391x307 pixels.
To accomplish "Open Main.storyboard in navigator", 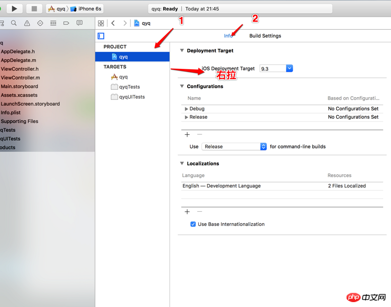I will (x=20, y=86).
